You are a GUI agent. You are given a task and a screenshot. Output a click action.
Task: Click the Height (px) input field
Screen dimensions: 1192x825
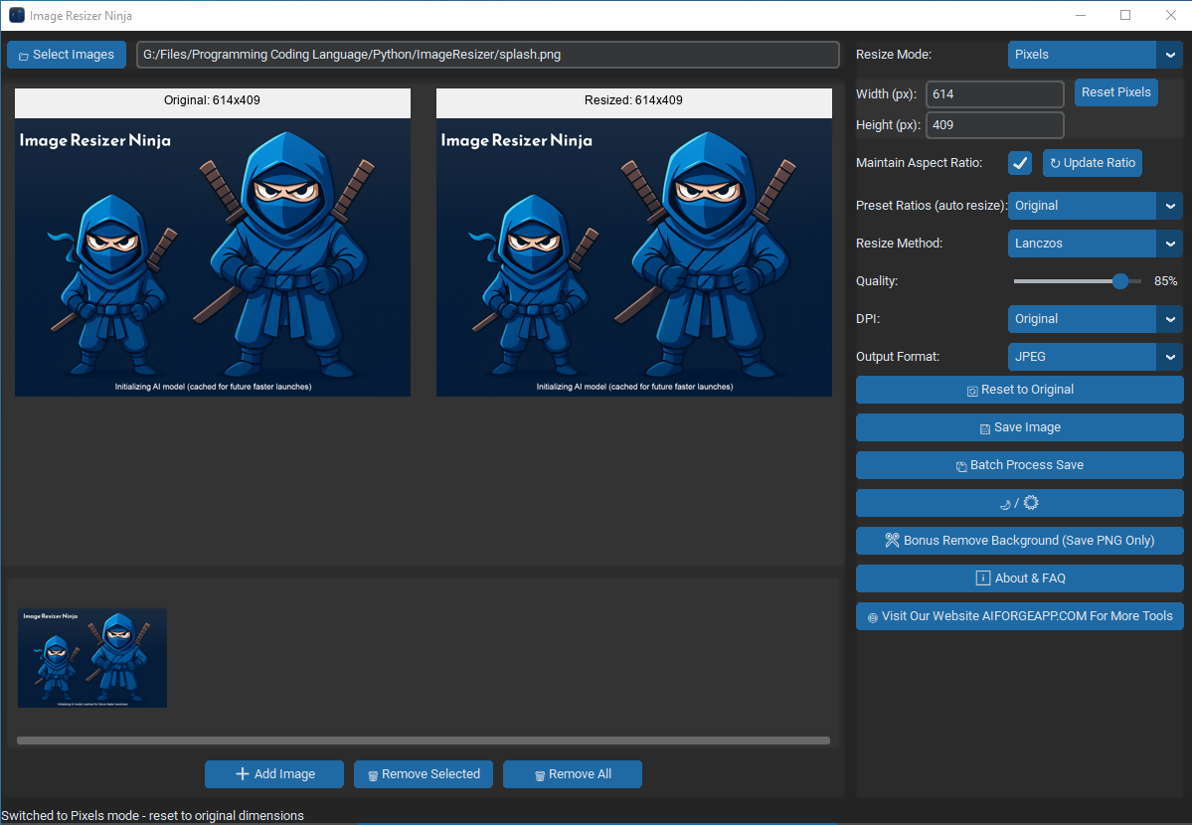point(994,125)
